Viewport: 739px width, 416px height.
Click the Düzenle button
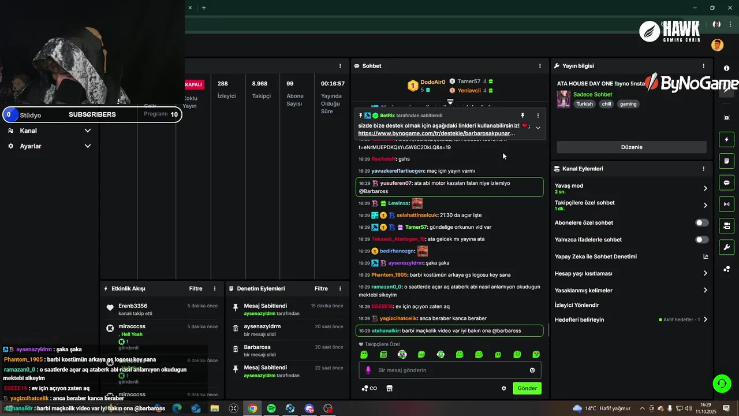632,147
